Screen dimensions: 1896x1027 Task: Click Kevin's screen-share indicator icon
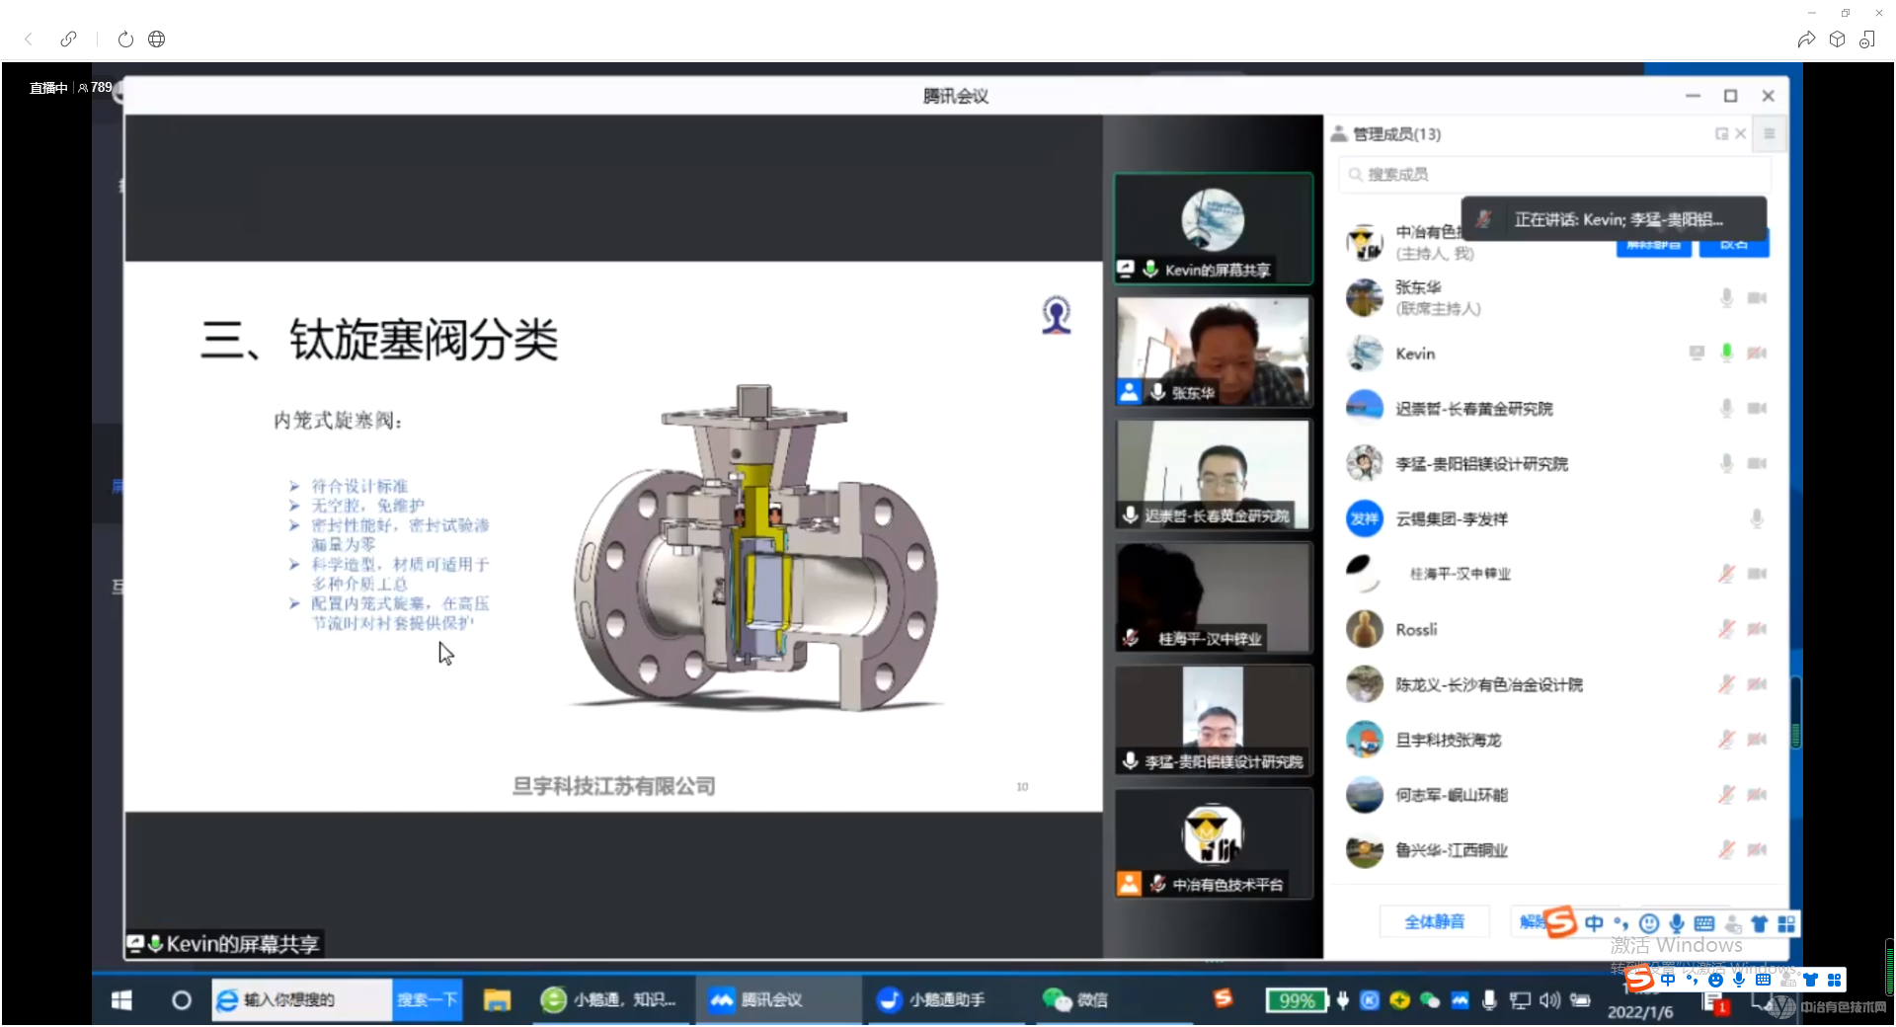click(x=1697, y=353)
